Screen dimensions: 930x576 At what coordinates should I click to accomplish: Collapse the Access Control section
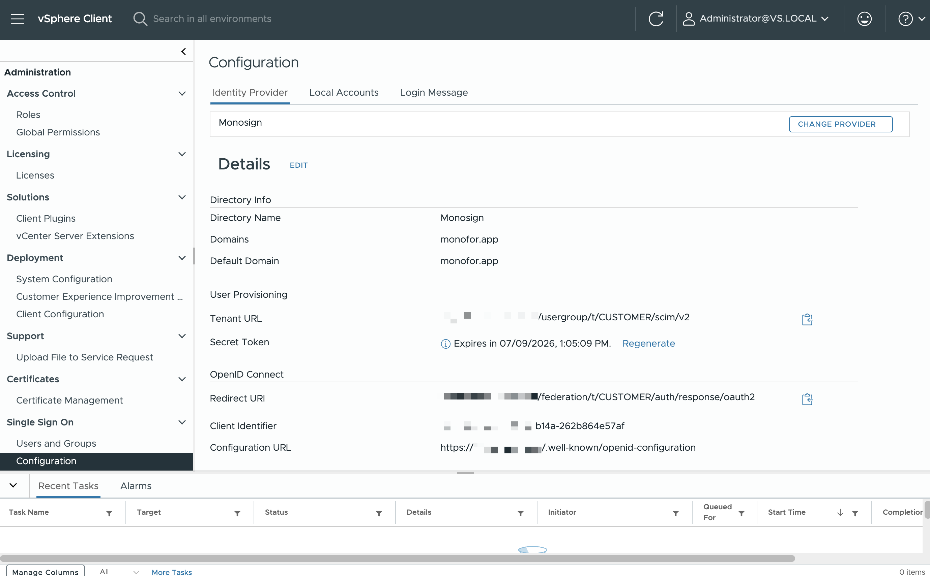tap(182, 93)
